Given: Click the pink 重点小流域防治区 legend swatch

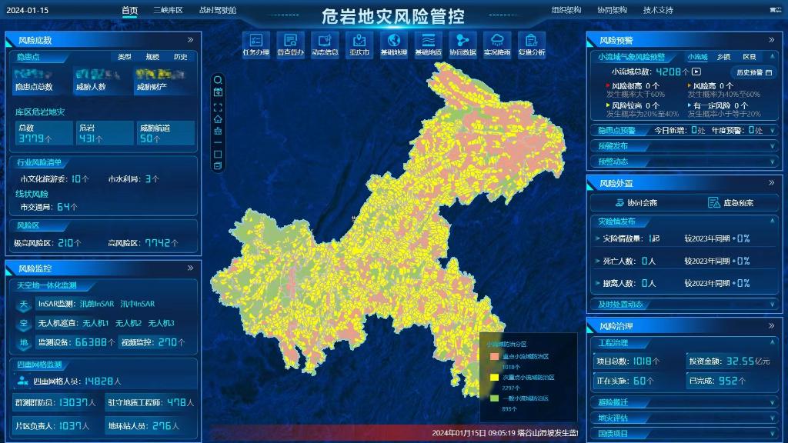Looking at the screenshot, I should pyautogui.click(x=494, y=357).
